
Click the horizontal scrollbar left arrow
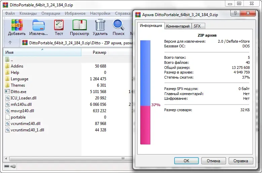pos(6,159)
